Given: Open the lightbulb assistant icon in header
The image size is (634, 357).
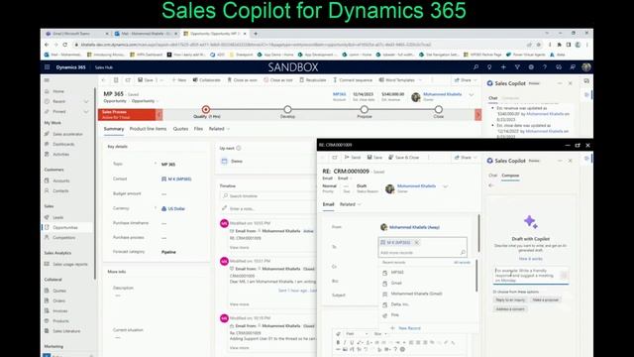Looking at the screenshot, I should pos(489,67).
